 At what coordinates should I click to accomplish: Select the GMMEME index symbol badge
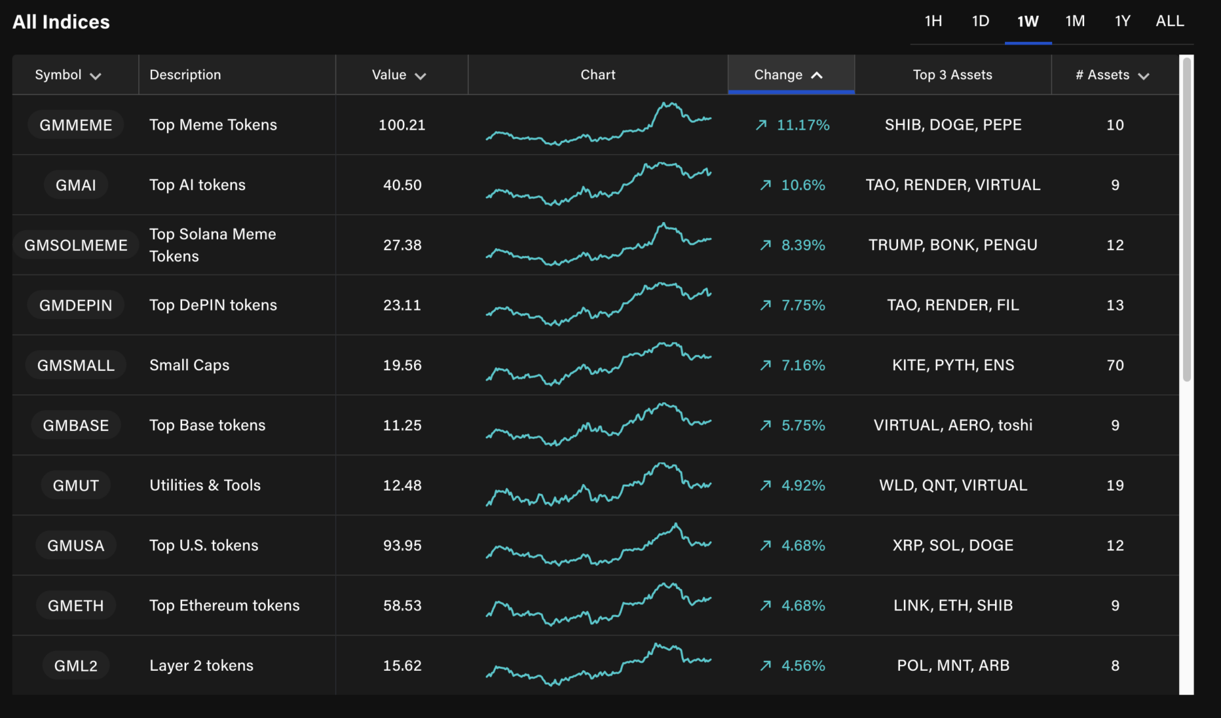coord(75,124)
